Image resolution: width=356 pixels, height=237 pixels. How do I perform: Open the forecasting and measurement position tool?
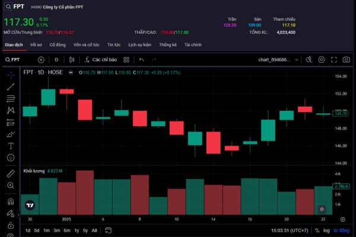tap(11, 122)
